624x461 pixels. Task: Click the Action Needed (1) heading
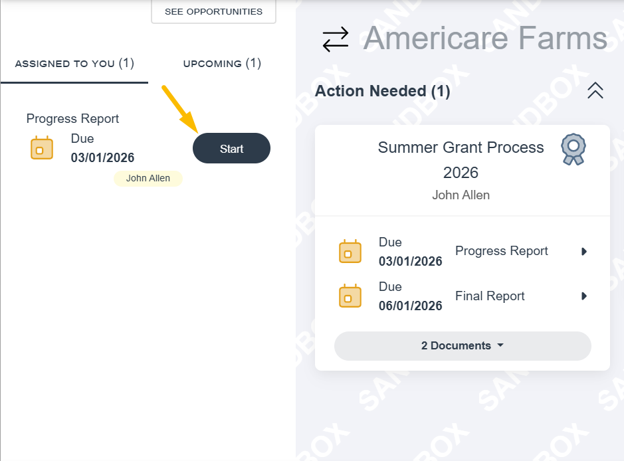coord(382,91)
